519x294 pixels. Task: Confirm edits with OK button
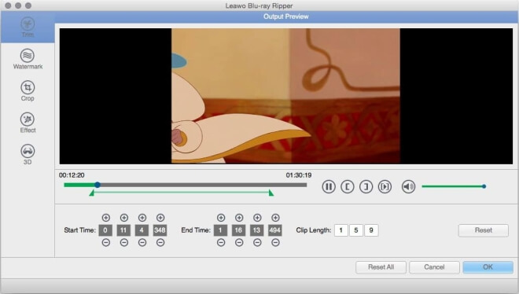(x=488, y=267)
